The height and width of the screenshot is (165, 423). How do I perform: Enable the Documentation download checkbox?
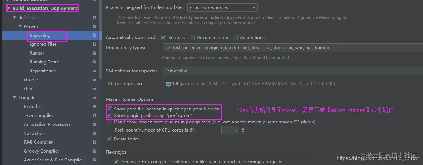(x=192, y=37)
